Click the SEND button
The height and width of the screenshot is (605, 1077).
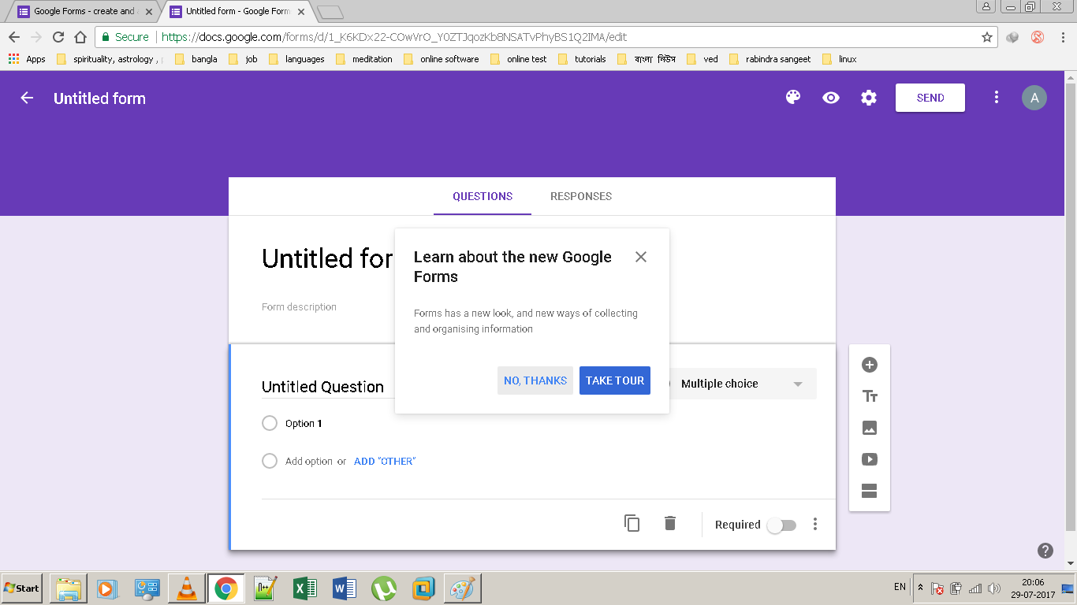[930, 98]
